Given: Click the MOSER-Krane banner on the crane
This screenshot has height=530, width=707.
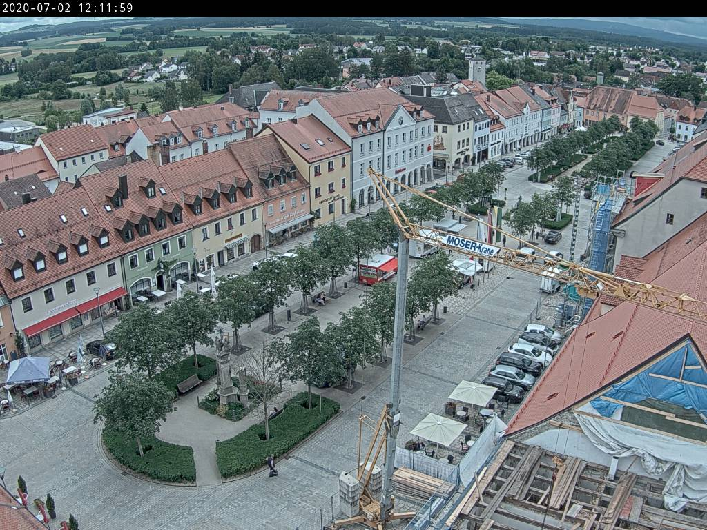Looking at the screenshot, I should (x=469, y=245).
